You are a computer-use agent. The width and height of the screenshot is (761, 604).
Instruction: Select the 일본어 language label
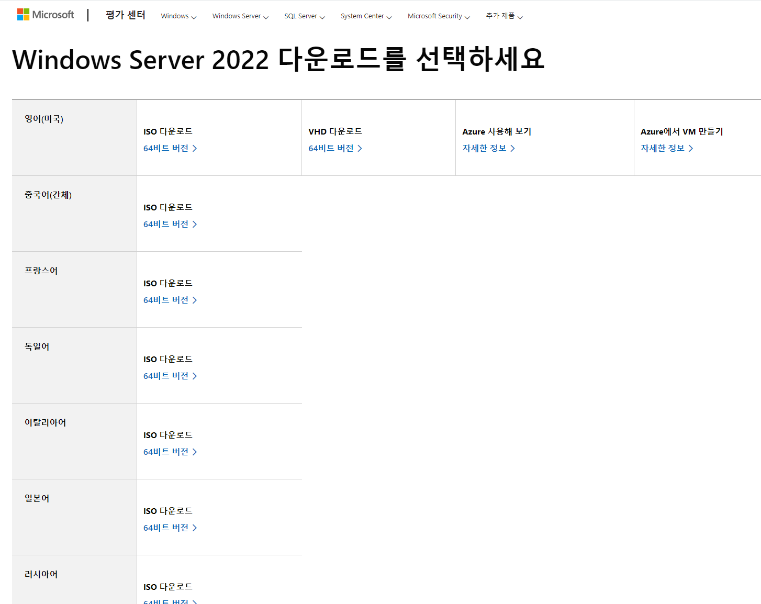coord(37,498)
